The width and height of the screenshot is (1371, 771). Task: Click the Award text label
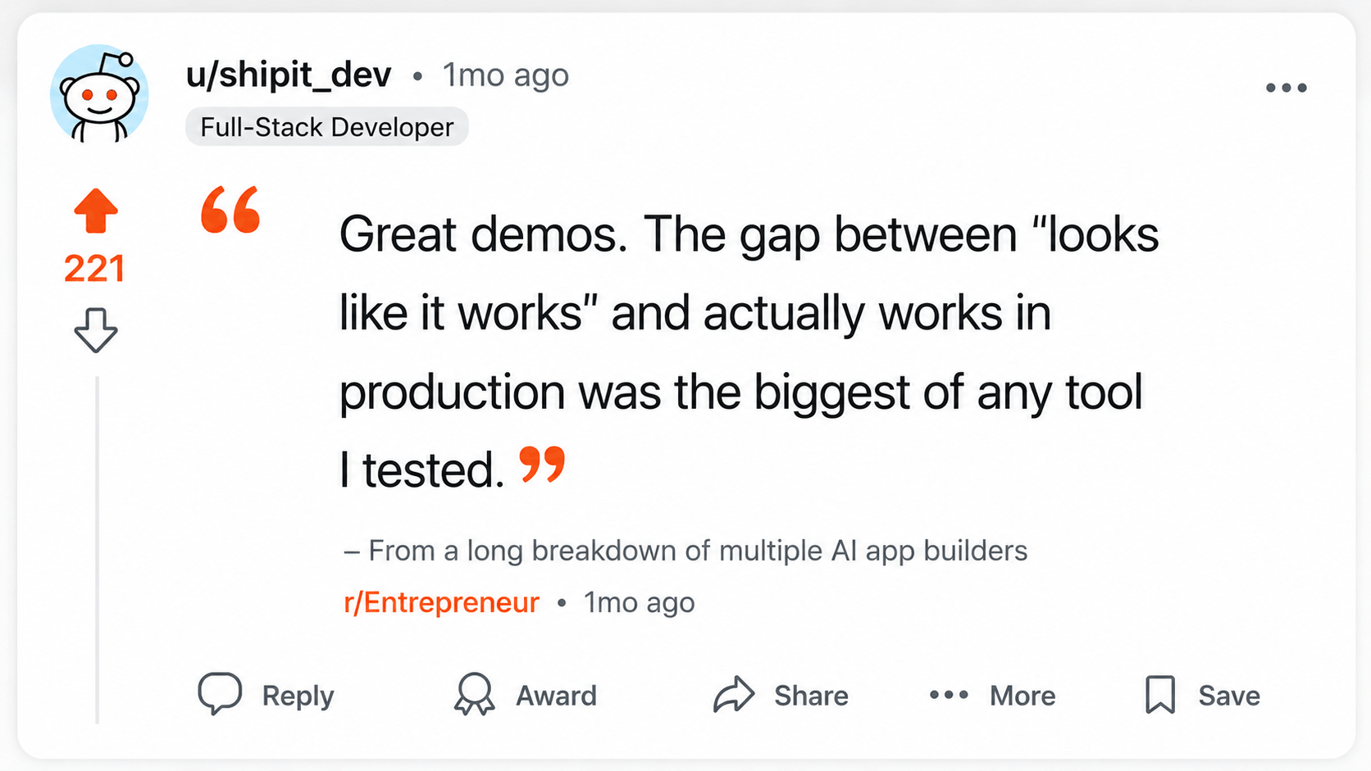point(556,696)
